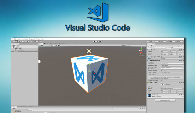This screenshot has height=113, width=195.
Task: Click the Add Component button
Action: pos(165,100)
